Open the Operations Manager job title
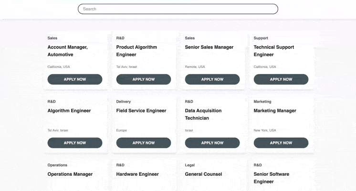The width and height of the screenshot is (356, 191). pos(70,174)
